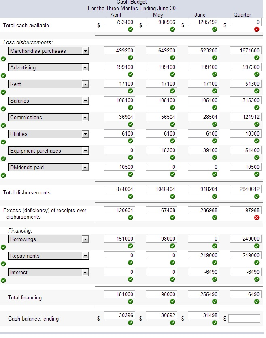
Task: Click the green check beside the Utilities row
Action: point(3,142)
